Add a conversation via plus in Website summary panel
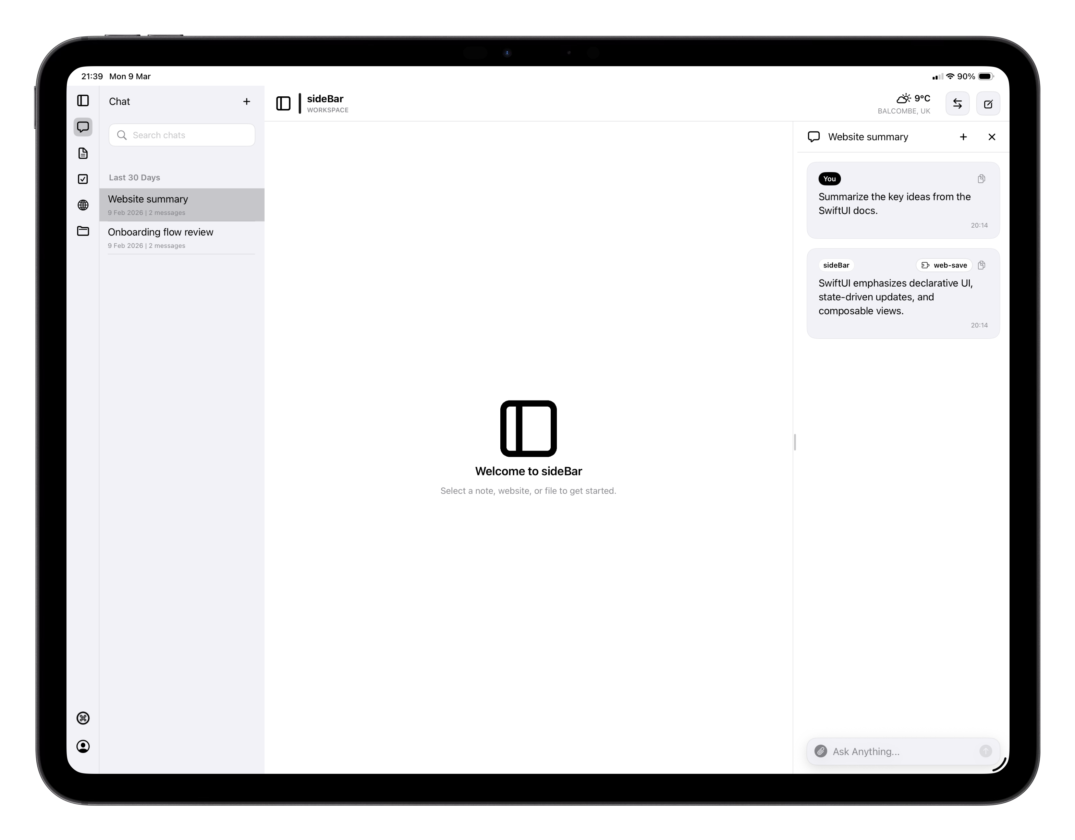The height and width of the screenshot is (840, 1075). pos(964,137)
